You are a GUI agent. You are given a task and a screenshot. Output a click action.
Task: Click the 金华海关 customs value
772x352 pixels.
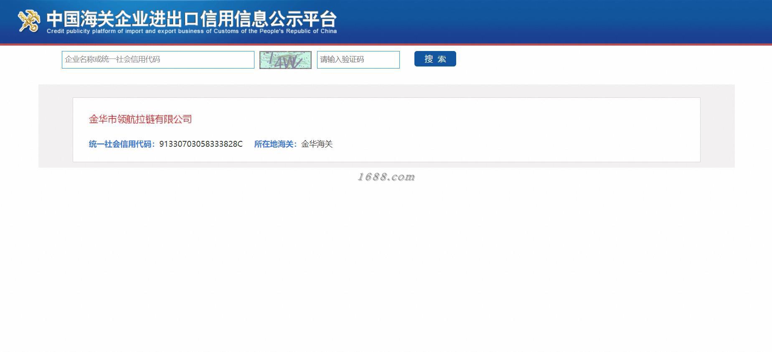(317, 144)
